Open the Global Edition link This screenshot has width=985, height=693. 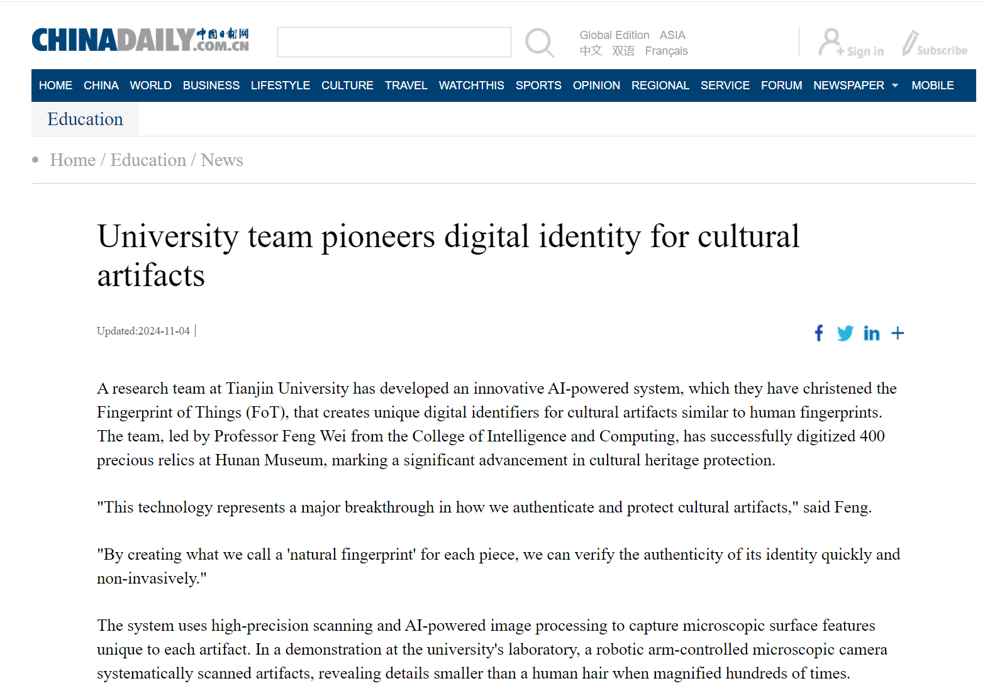click(614, 35)
